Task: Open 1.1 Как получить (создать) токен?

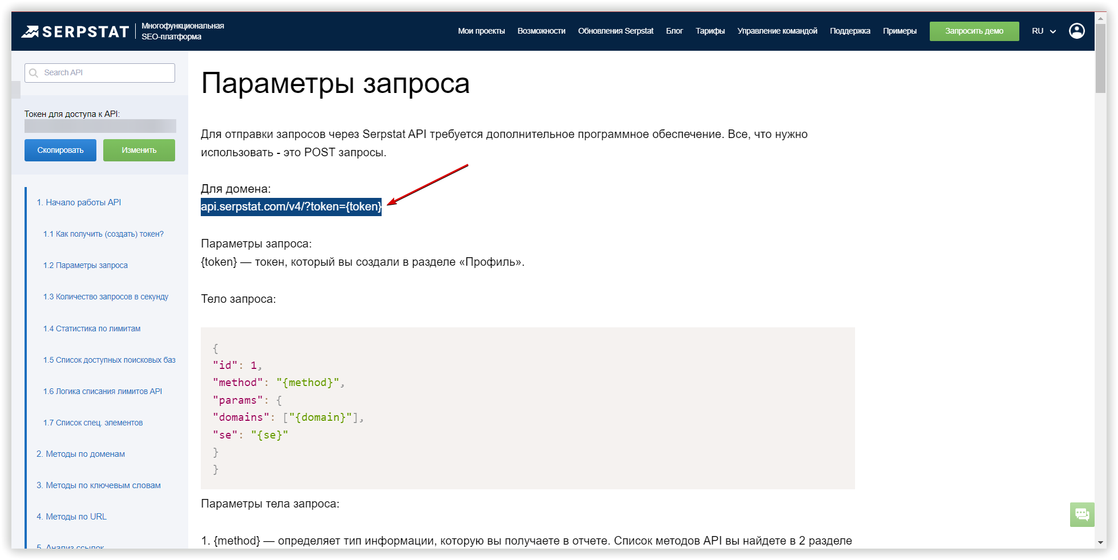Action: pos(103,234)
